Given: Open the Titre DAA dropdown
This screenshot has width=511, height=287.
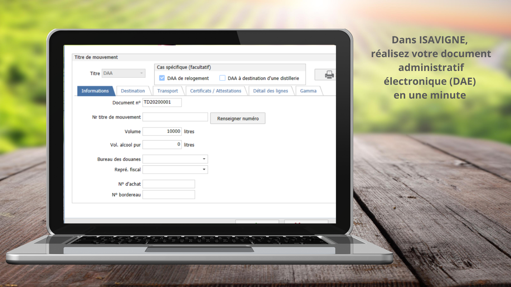Looking at the screenshot, I should tap(123, 73).
